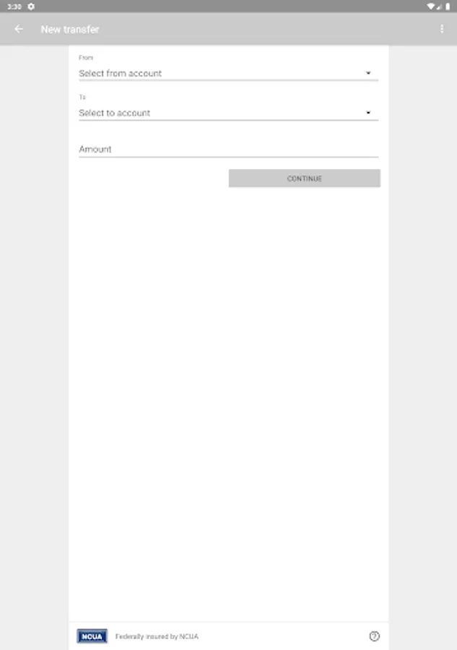Tap the clock time in status bar
This screenshot has width=457, height=650.
[x=14, y=6]
